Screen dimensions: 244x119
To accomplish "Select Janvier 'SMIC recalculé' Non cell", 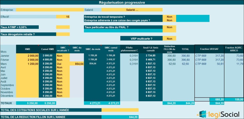I will [x=63, y=56].
